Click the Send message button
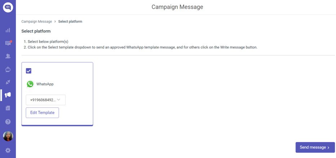Screen dimensions: 336x158 coord(315,147)
